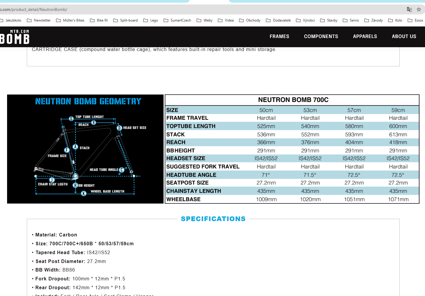The width and height of the screenshot is (425, 296).
Task: Go to the APPARELS section
Action: (x=365, y=37)
